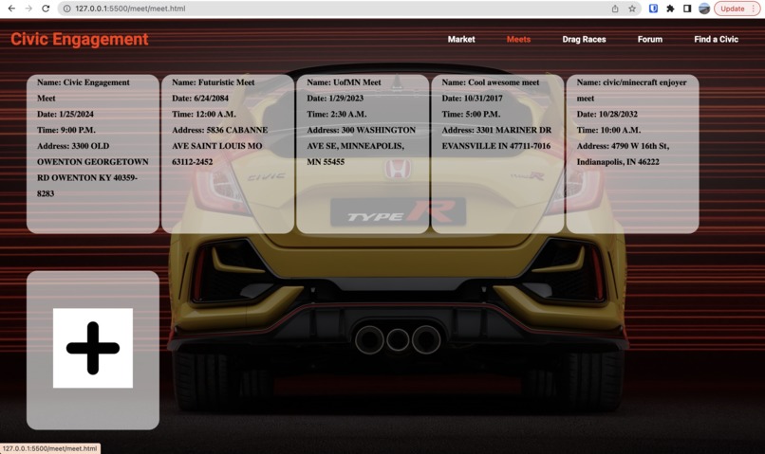Click the browser menu three-dots next to Update
This screenshot has height=454, width=765.
click(x=754, y=9)
